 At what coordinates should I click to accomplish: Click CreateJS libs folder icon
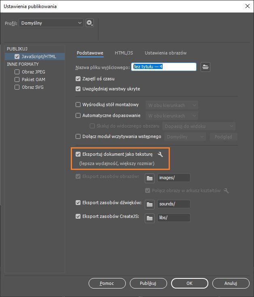click(x=150, y=218)
